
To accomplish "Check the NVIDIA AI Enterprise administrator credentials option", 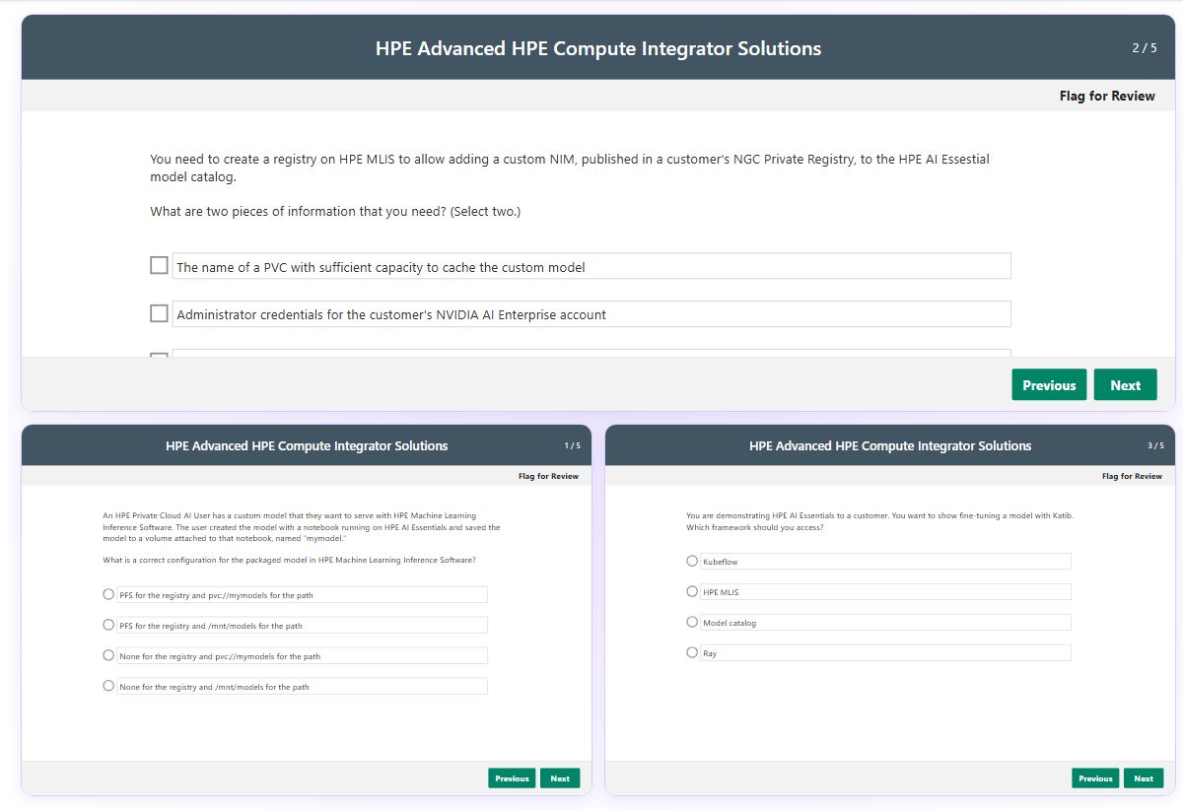I will 159,313.
